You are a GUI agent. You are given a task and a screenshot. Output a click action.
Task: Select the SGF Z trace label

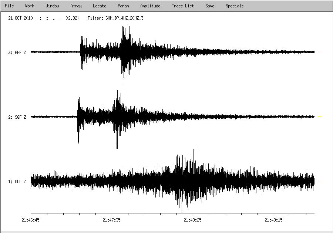17,117
